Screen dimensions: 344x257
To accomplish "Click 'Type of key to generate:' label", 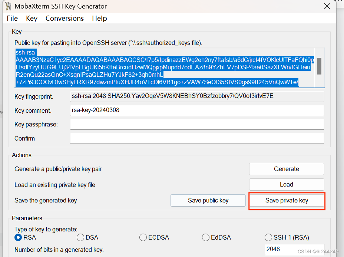I will pyautogui.click(x=46, y=229).
